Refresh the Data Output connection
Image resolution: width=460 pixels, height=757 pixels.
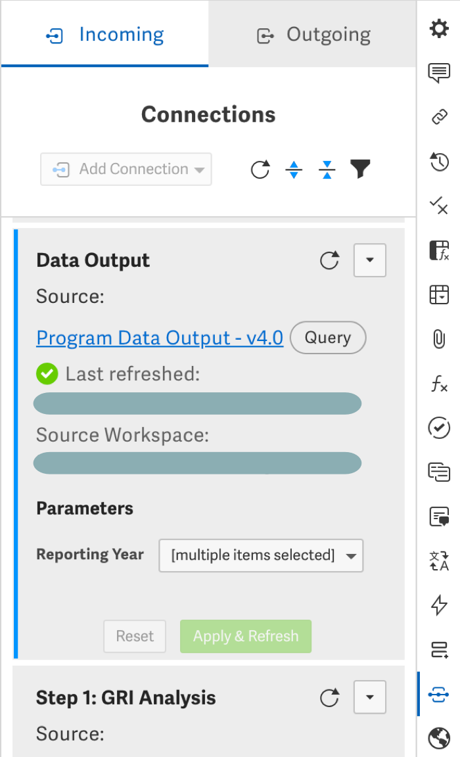click(329, 260)
